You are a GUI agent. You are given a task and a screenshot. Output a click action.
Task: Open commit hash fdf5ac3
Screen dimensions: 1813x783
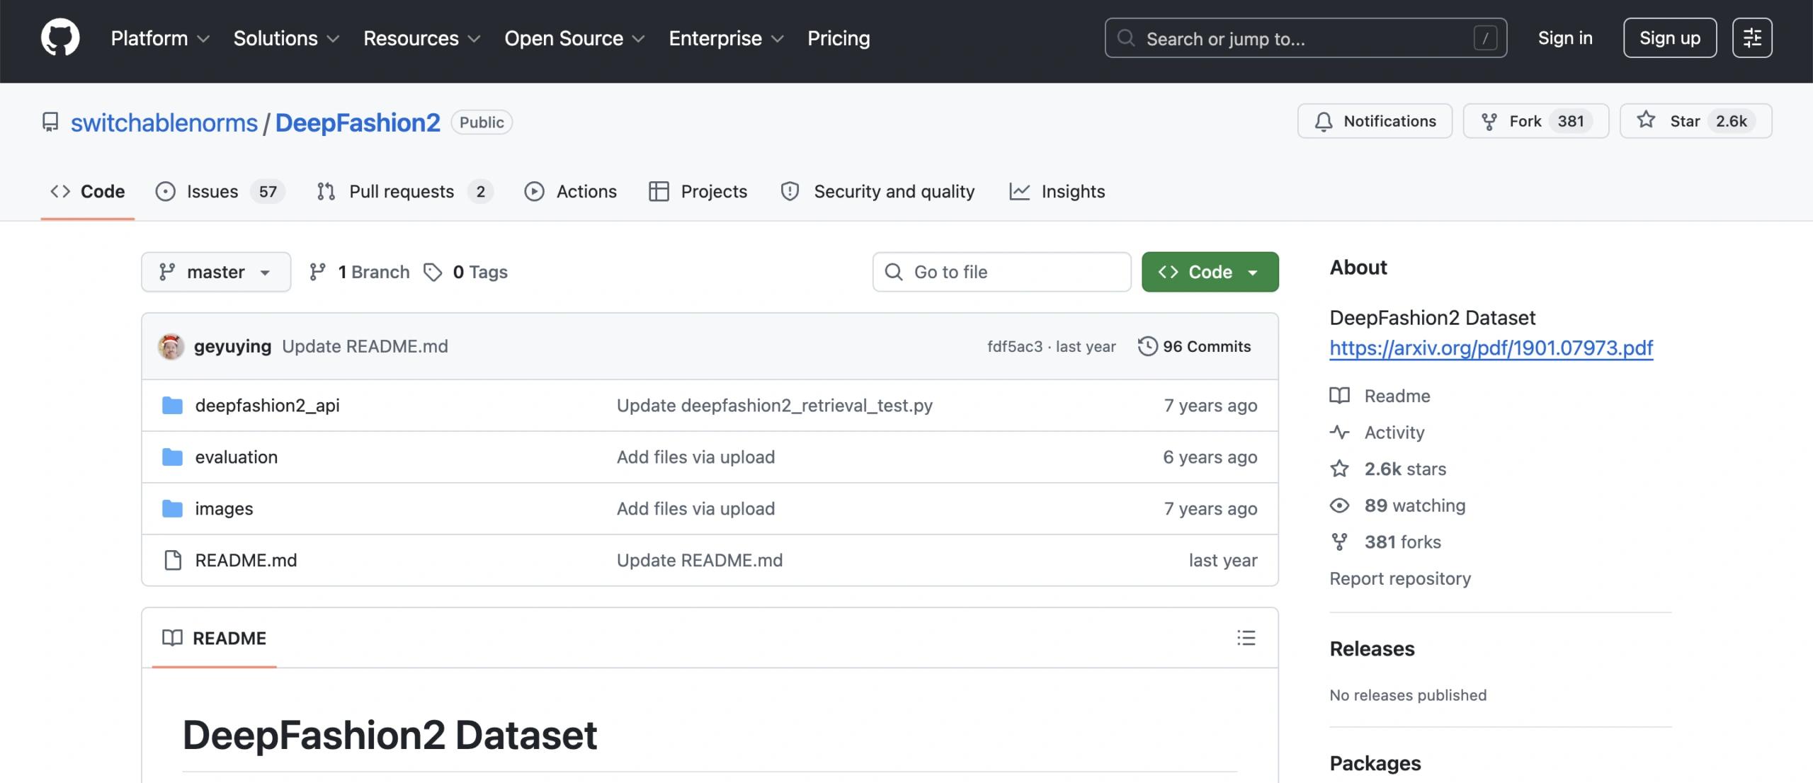click(1015, 346)
